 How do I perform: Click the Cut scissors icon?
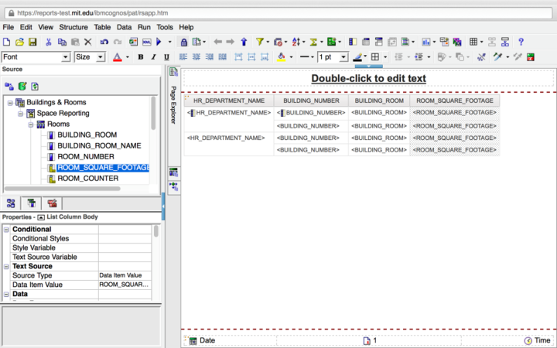click(49, 42)
